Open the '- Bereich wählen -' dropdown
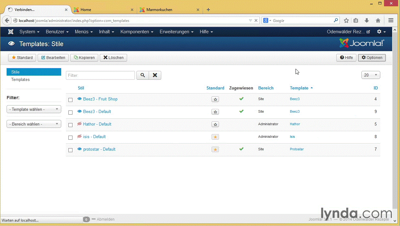The height and width of the screenshot is (226, 400). [34, 124]
